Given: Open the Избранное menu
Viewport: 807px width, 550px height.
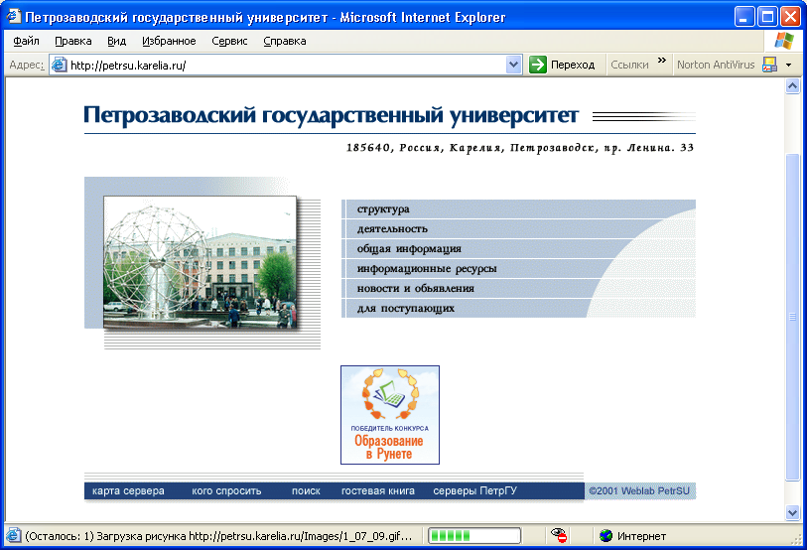Looking at the screenshot, I should click(x=169, y=41).
